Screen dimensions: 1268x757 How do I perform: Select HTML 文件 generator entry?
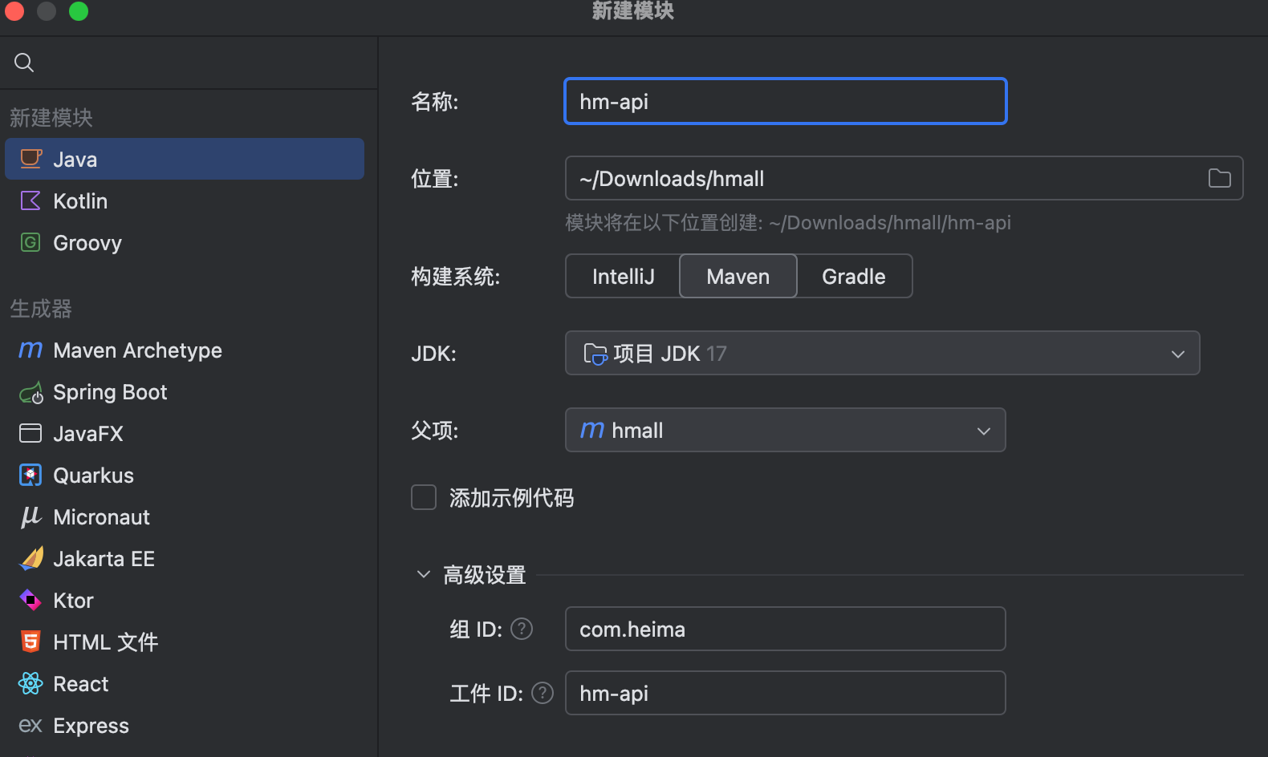tap(185, 642)
